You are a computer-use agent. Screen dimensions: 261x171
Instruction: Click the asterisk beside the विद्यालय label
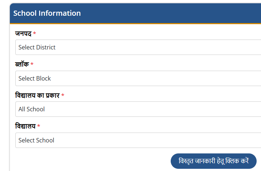coord(39,126)
